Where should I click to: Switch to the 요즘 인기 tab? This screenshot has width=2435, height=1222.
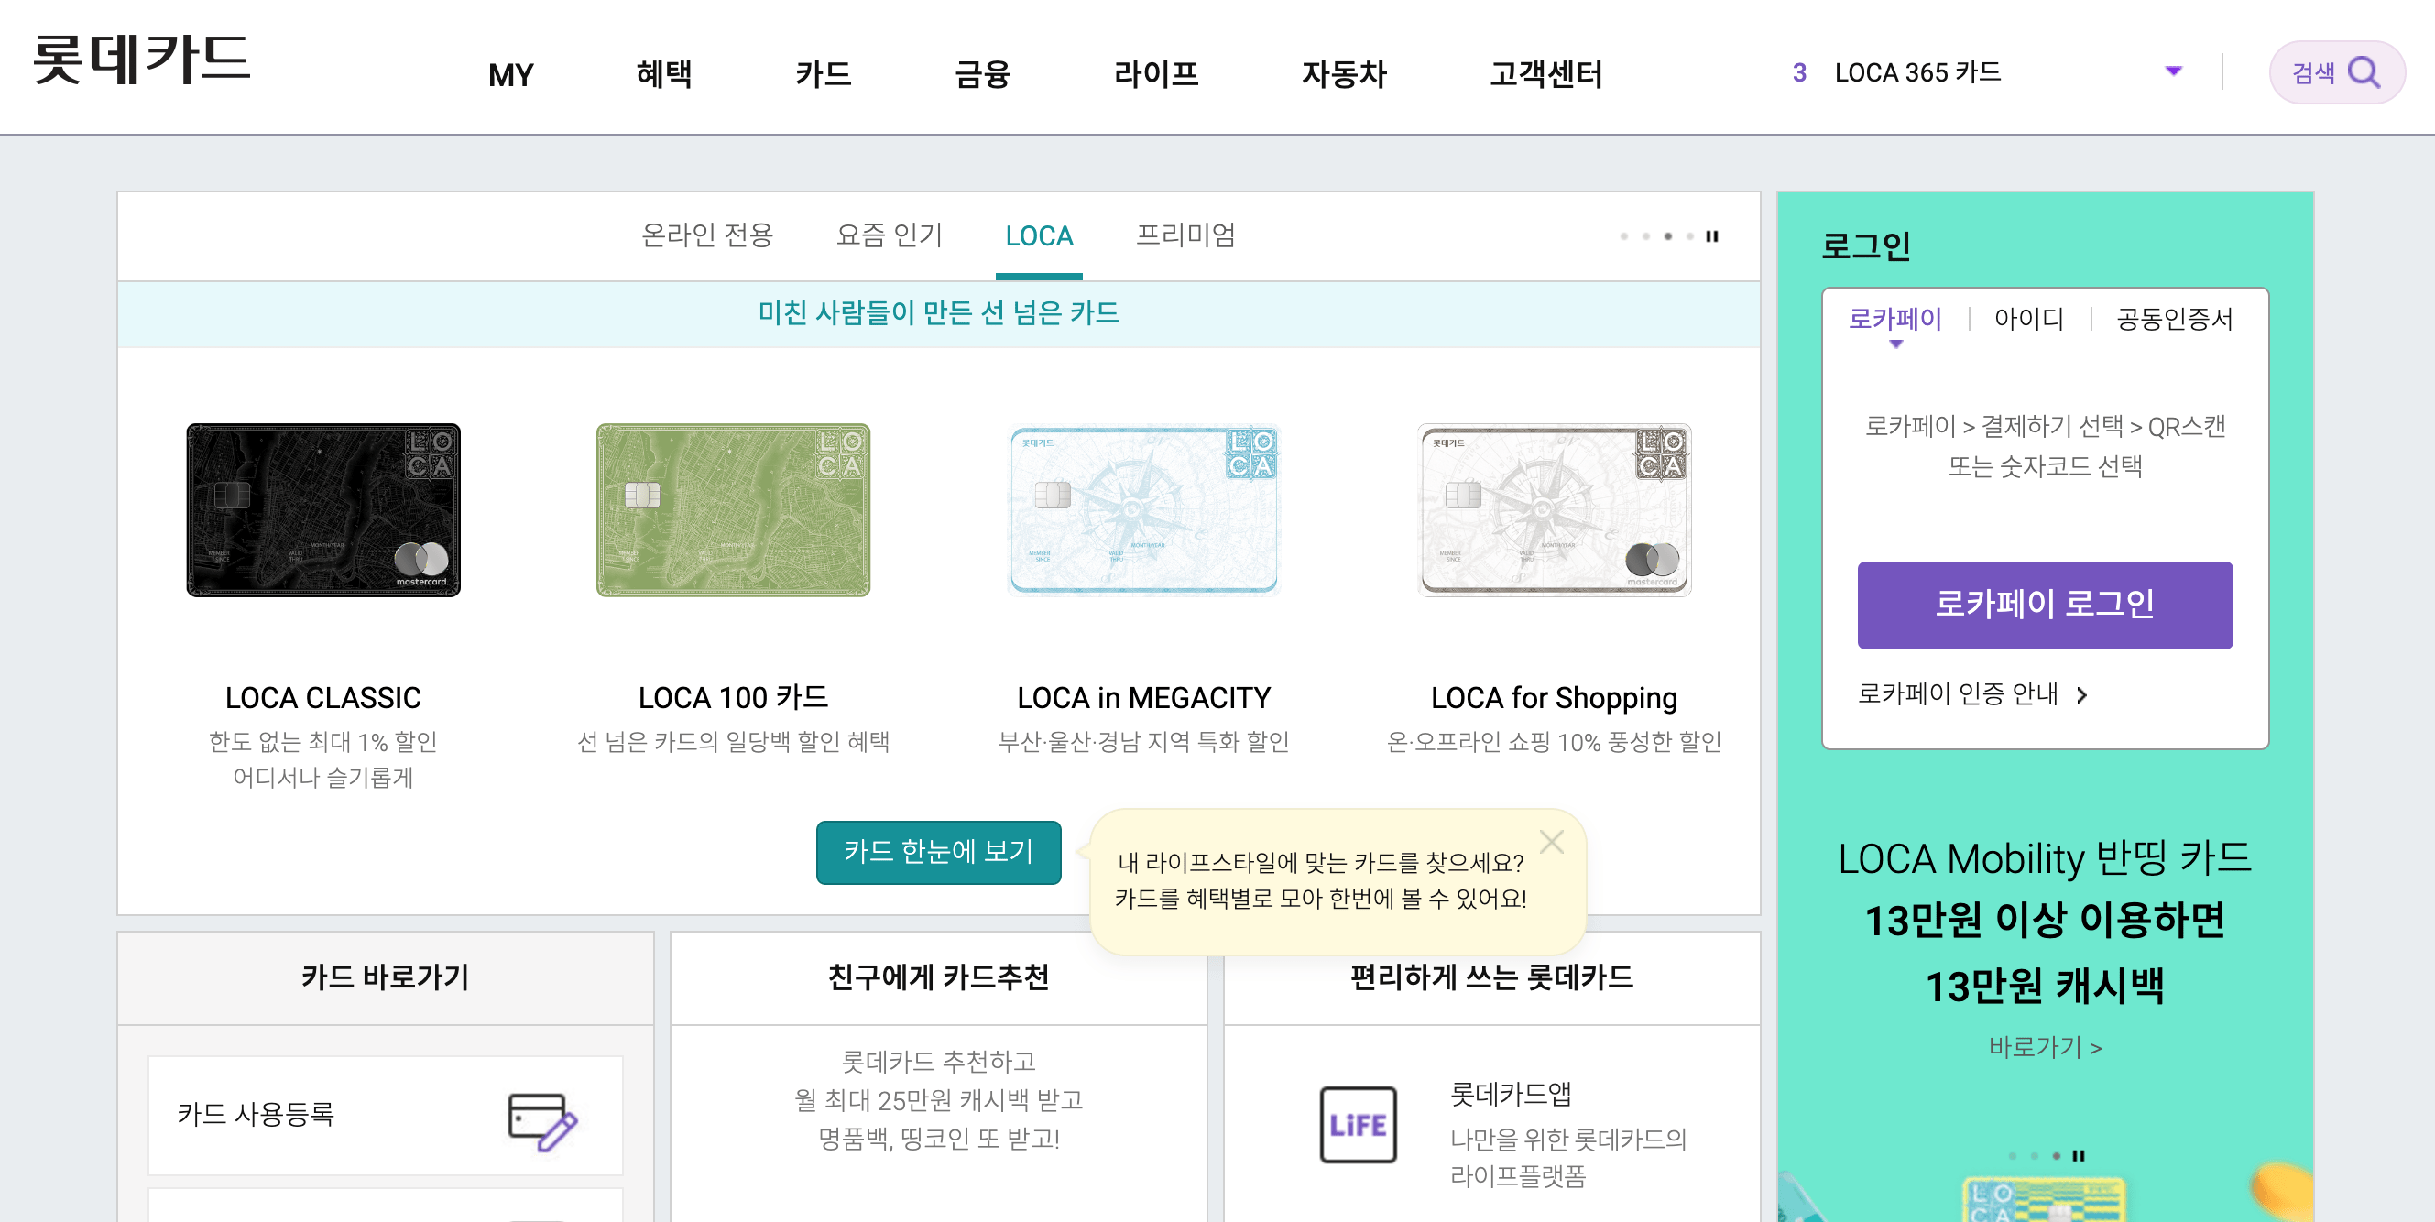click(890, 235)
